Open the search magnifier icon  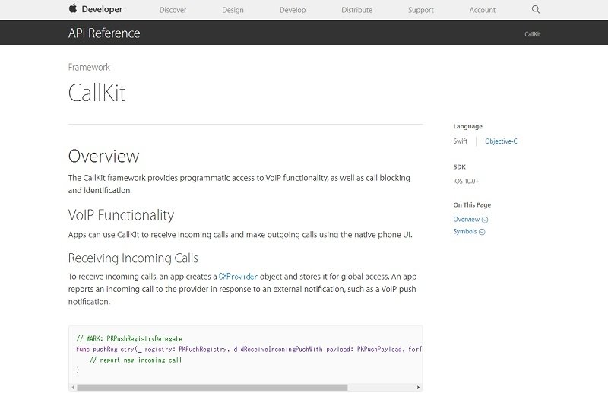(x=536, y=9)
